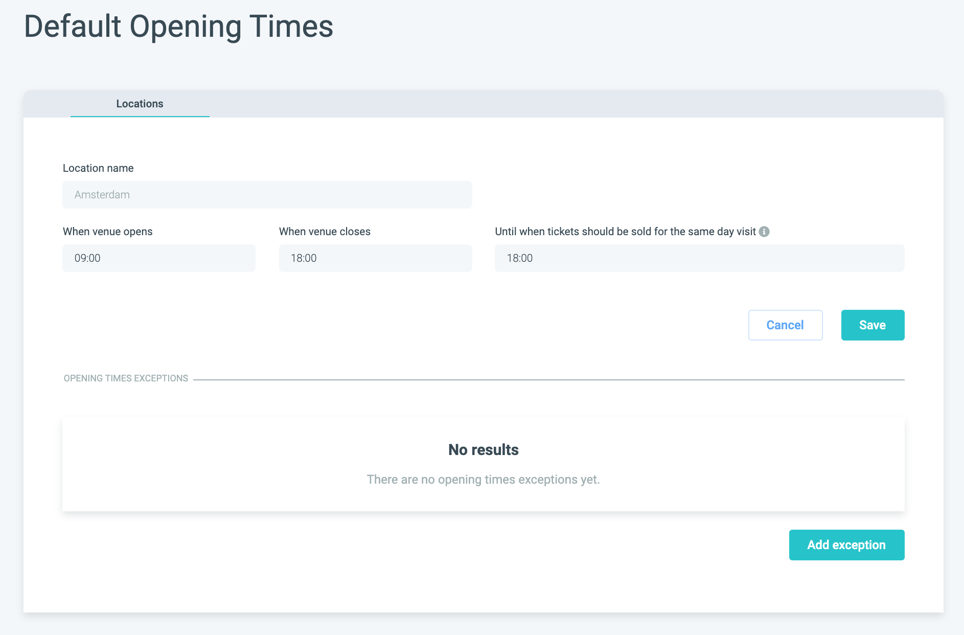This screenshot has width=964, height=635.
Task: Add a new opening times exception
Action: click(x=846, y=545)
